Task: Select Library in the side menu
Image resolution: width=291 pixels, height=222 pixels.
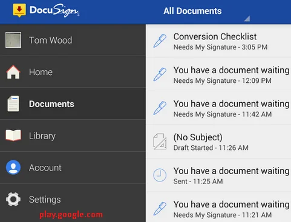Action: point(73,135)
